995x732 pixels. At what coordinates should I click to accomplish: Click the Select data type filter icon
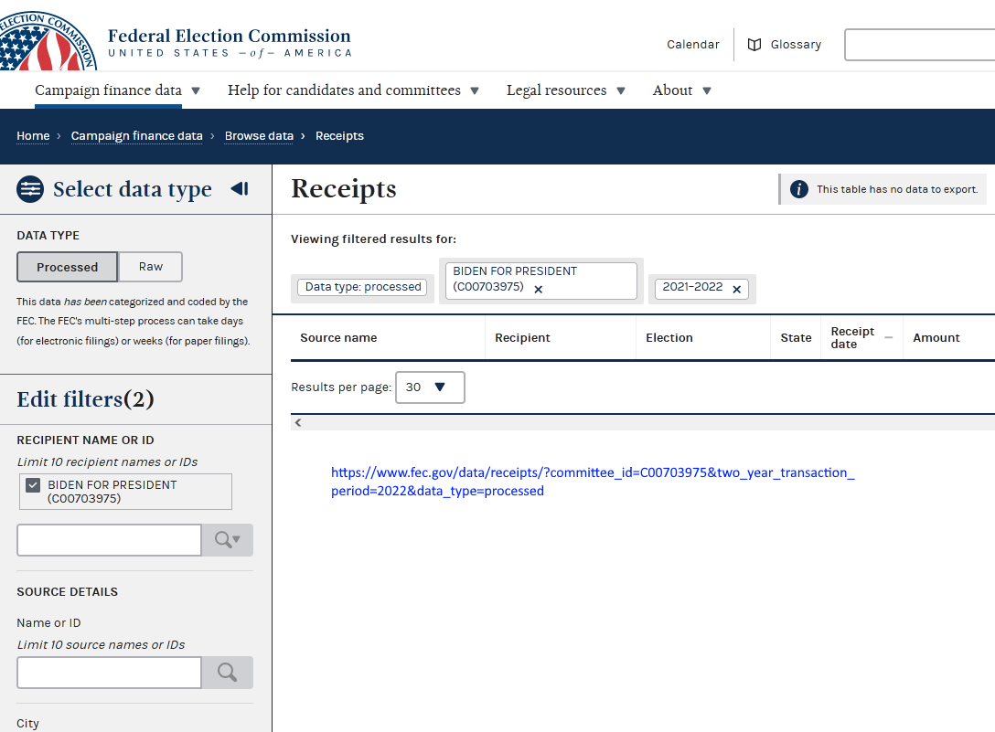30,189
